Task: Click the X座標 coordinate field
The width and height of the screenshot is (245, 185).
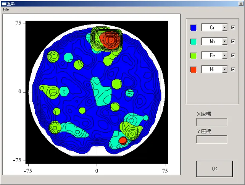Action: (x=211, y=122)
